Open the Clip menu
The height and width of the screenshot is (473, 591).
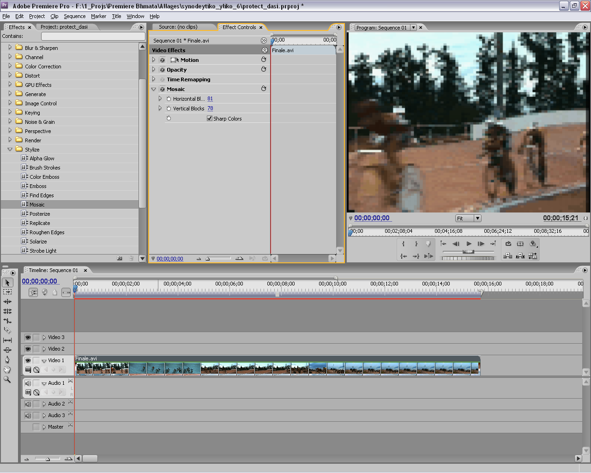(54, 16)
